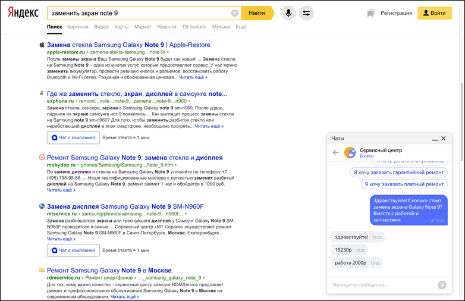This screenshot has width=465, height=301.
Task: Open the Маркет tab
Action: [x=143, y=27]
